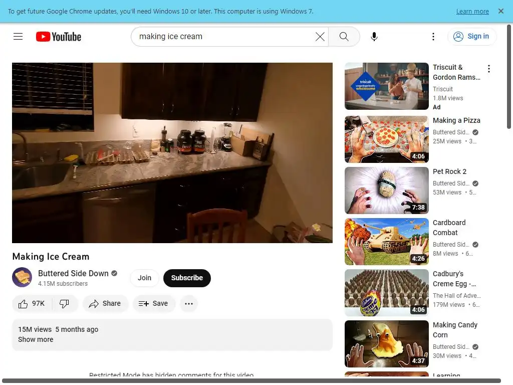Clear the search box with X
Screen dimensions: 513x385
(x=320, y=36)
